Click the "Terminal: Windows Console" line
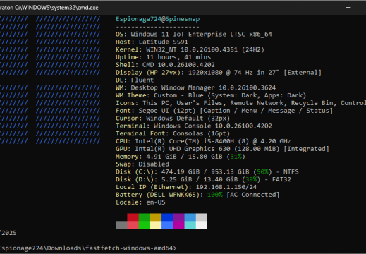The width and height of the screenshot is (366, 254). coord(194,126)
